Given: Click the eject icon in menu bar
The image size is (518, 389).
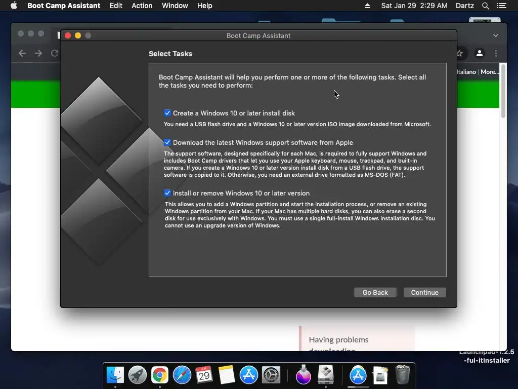Looking at the screenshot, I should pos(367,6).
